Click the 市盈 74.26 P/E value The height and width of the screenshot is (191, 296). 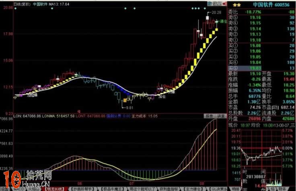point(255,107)
